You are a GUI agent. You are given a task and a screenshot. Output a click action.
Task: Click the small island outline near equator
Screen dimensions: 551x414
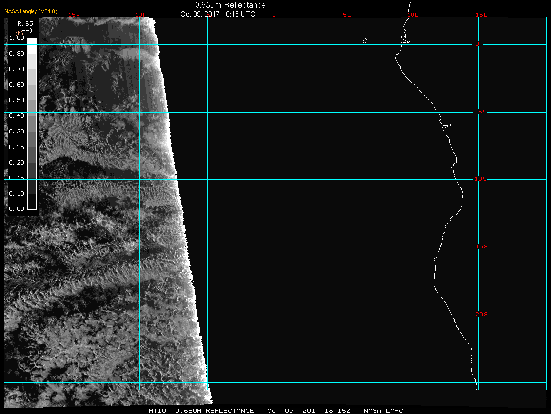(365, 41)
